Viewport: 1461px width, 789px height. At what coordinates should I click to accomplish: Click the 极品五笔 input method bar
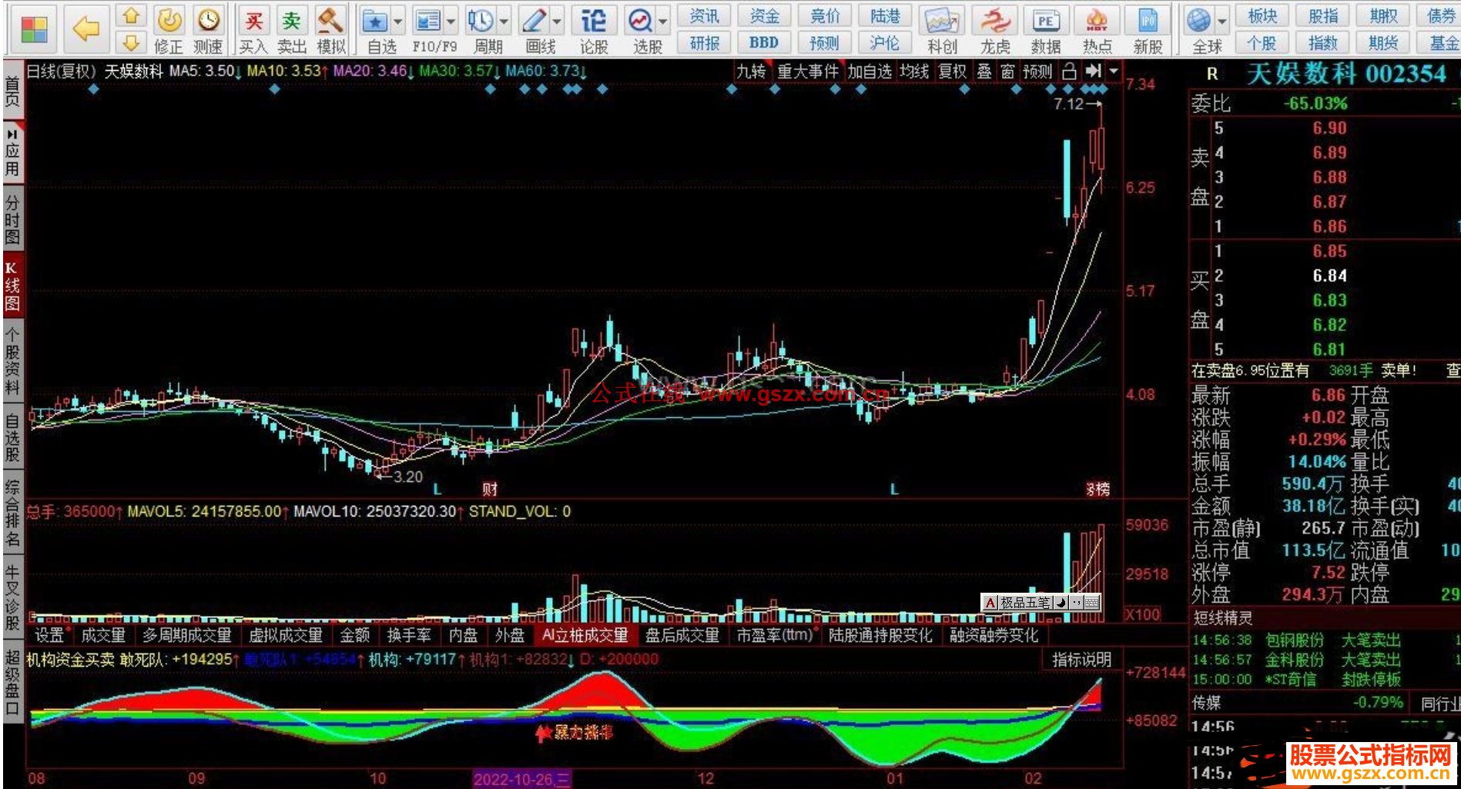coord(1041,603)
